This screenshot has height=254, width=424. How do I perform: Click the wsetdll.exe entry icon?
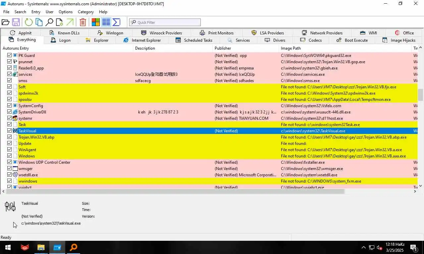tap(15, 175)
